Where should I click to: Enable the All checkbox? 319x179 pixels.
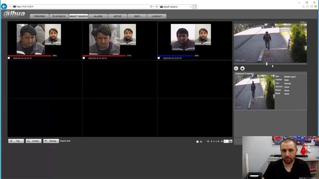click(197, 142)
